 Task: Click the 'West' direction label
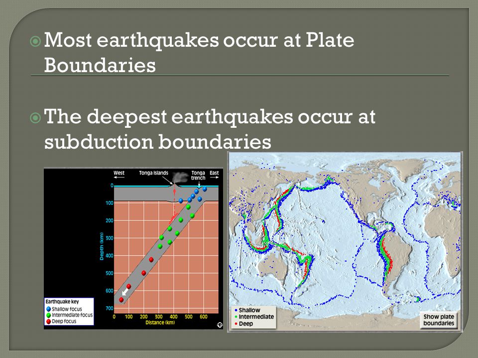[x=119, y=173]
